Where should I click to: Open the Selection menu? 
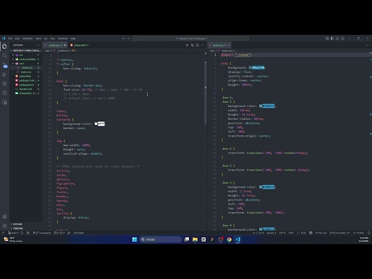27,38
